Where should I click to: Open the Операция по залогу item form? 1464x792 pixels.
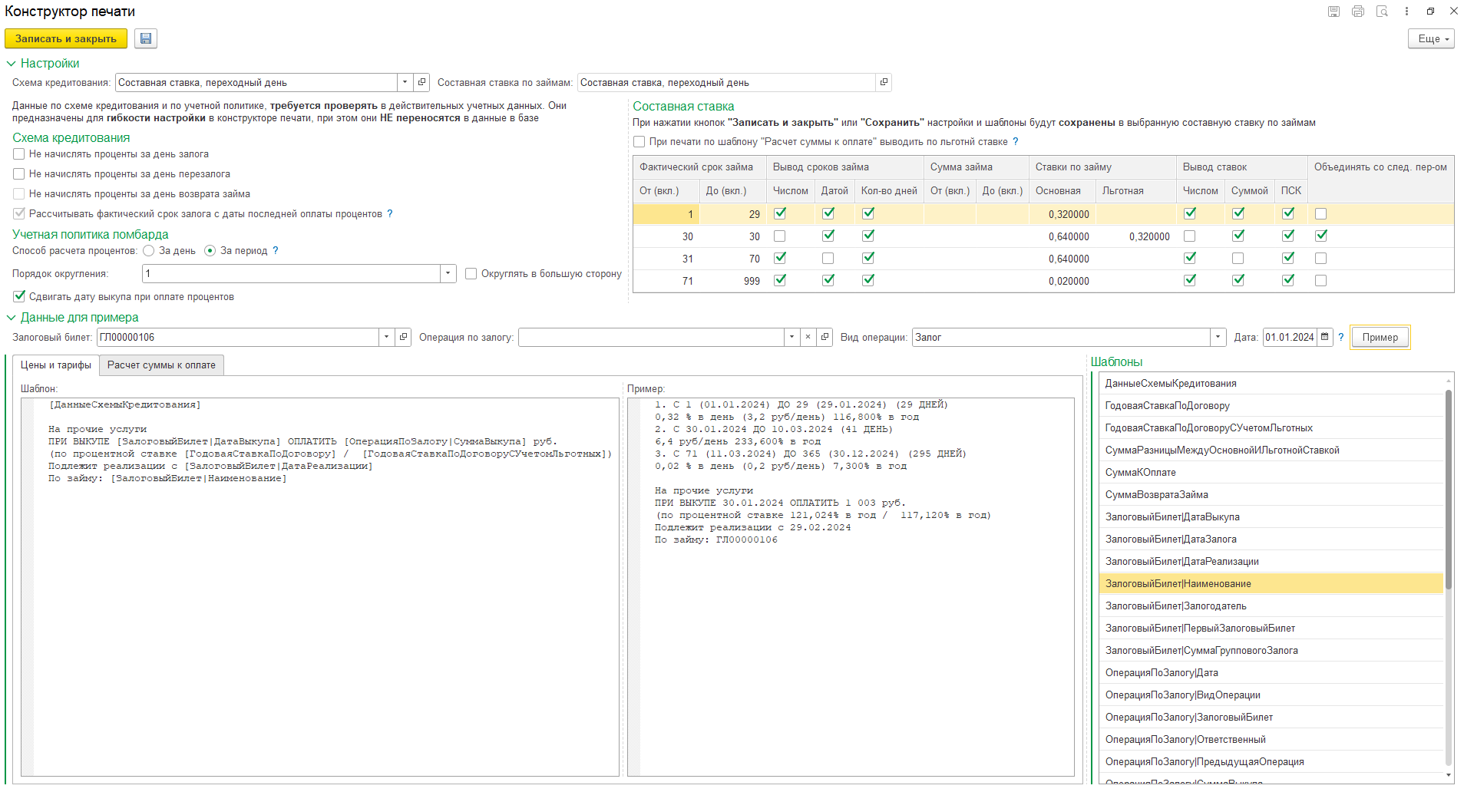[x=825, y=337]
